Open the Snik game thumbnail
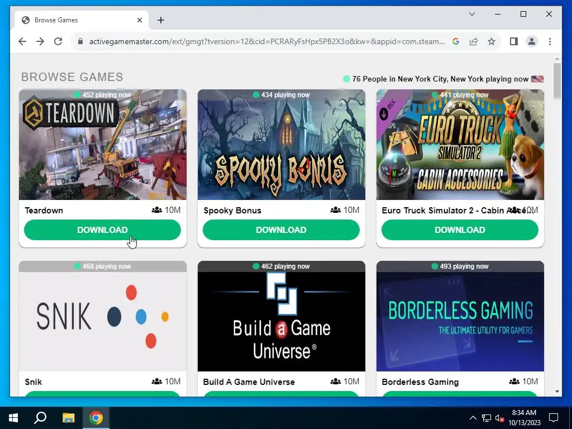 tap(103, 316)
